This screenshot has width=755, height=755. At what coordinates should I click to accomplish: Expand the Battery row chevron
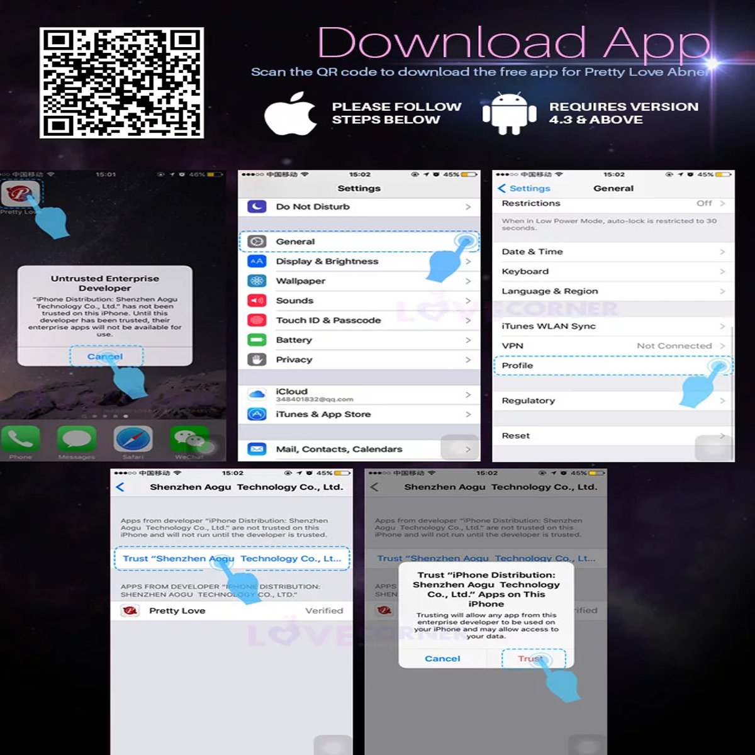pyautogui.click(x=468, y=340)
